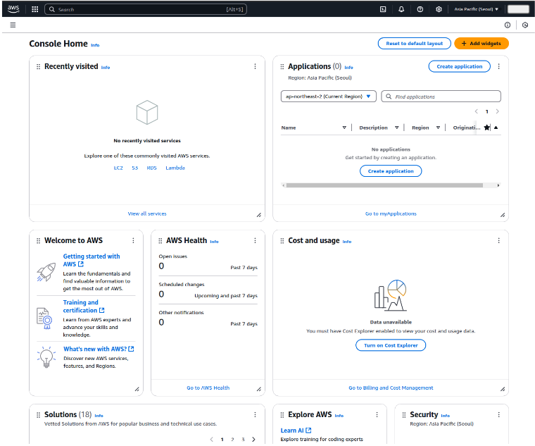Expand the hamburger navigation menu
The width and height of the screenshot is (535, 446).
tap(13, 25)
